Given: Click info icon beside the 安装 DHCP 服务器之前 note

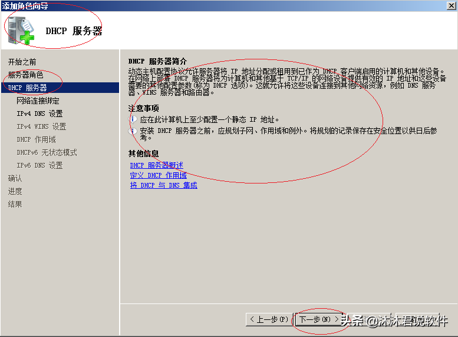Looking at the screenshot, I should [x=133, y=131].
